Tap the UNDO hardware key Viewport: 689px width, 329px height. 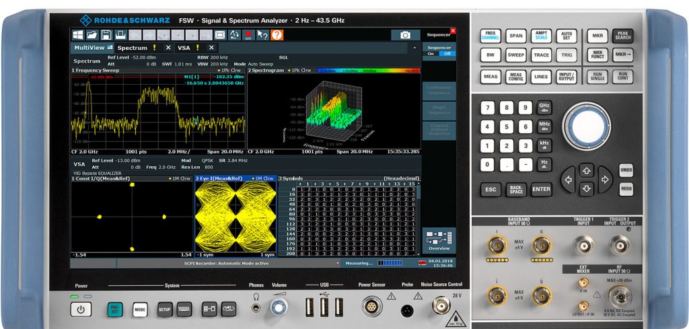[x=626, y=170]
